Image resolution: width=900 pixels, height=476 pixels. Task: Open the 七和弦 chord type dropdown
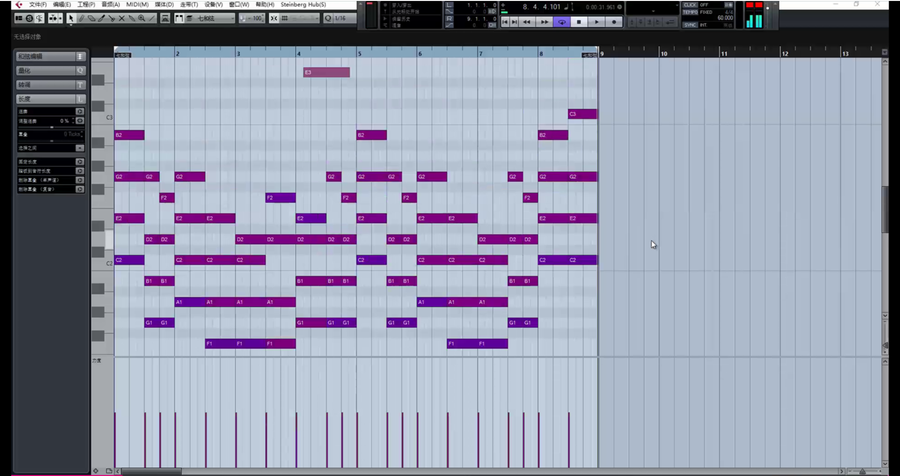pos(215,18)
